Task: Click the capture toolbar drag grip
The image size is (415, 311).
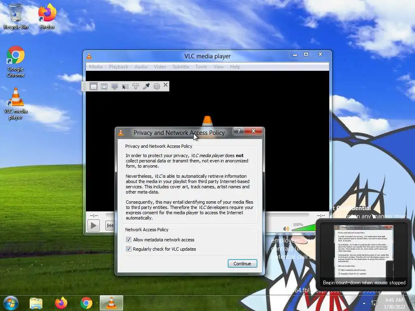Action: pyautogui.click(x=84, y=87)
